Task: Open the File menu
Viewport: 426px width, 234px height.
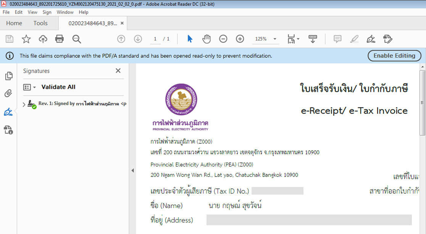Action: [6, 12]
